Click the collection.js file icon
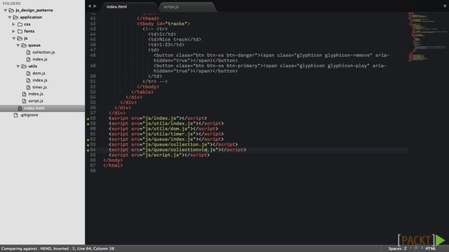This screenshot has height=252, width=449. click(28, 52)
